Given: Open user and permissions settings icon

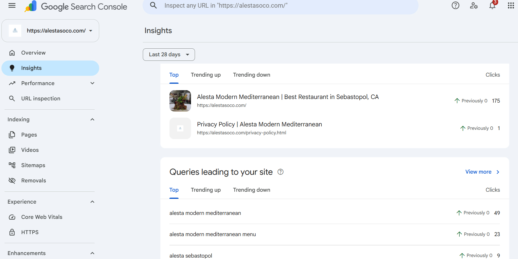Looking at the screenshot, I should tap(474, 5).
